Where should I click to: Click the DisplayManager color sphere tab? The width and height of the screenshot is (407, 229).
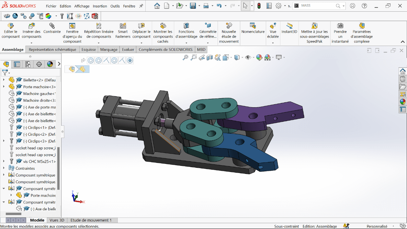[50, 64]
